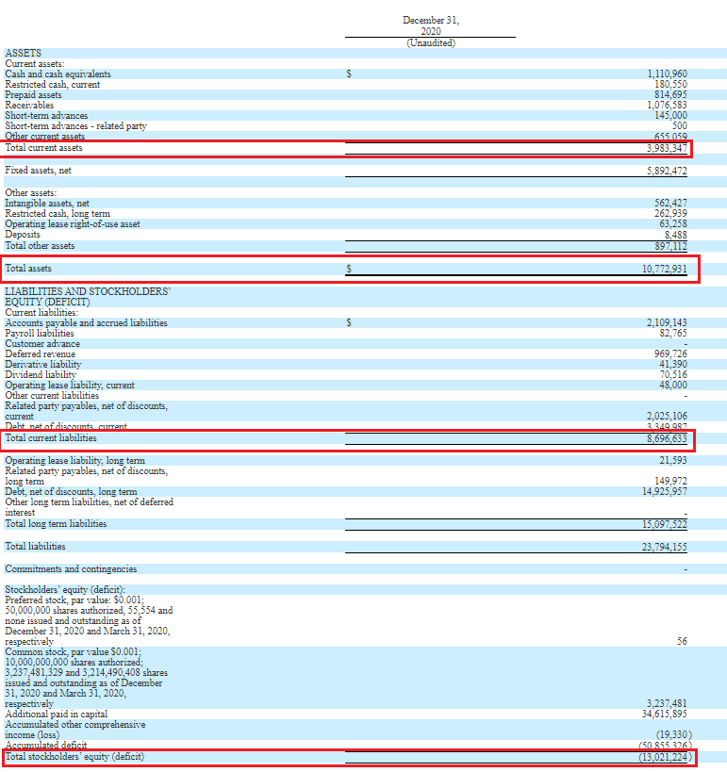Select the 'Fixed assets, net' label
Screen dimensions: 727x772
(38, 171)
